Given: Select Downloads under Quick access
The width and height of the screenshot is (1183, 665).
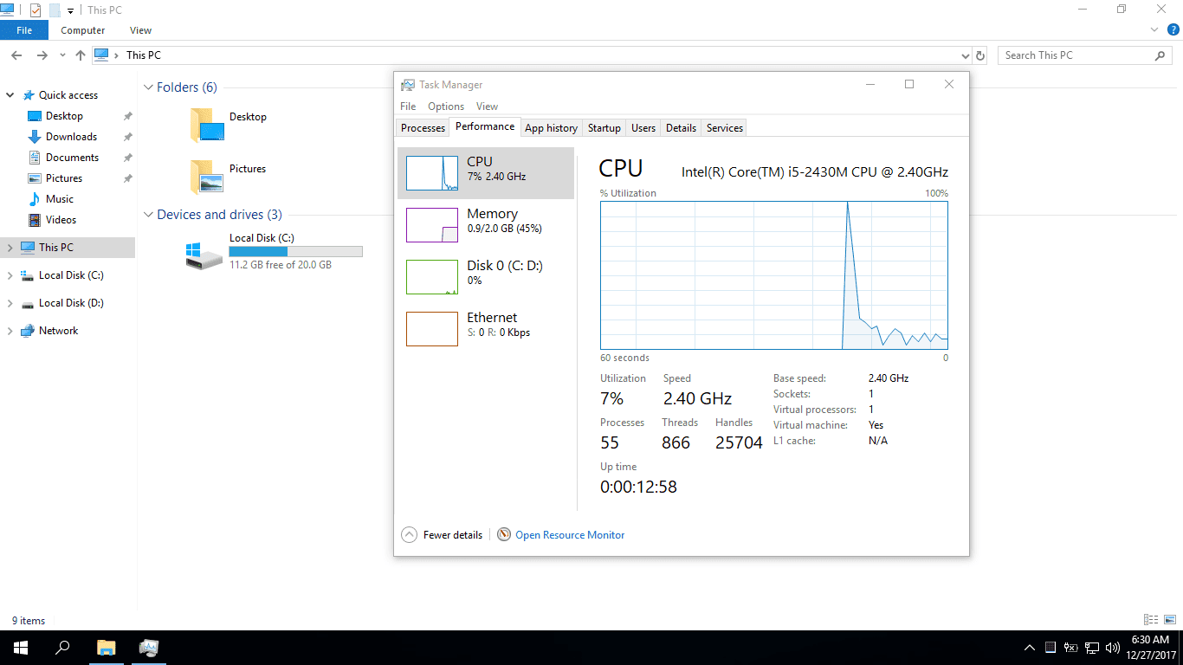Looking at the screenshot, I should coord(71,137).
